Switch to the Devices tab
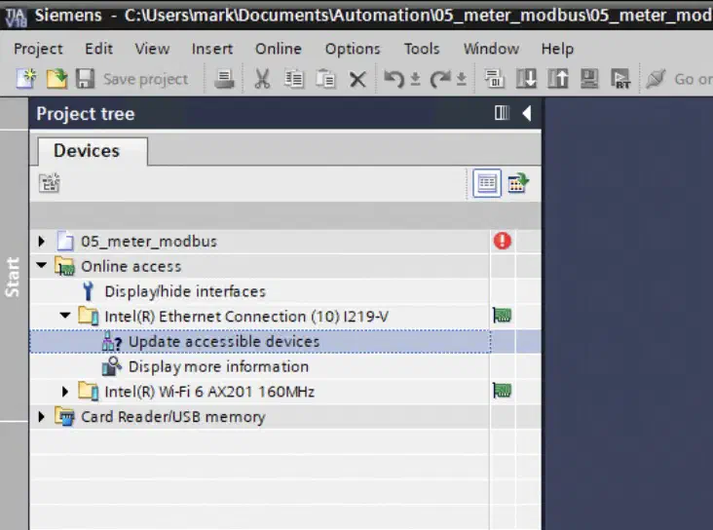This screenshot has width=713, height=530. [x=87, y=151]
